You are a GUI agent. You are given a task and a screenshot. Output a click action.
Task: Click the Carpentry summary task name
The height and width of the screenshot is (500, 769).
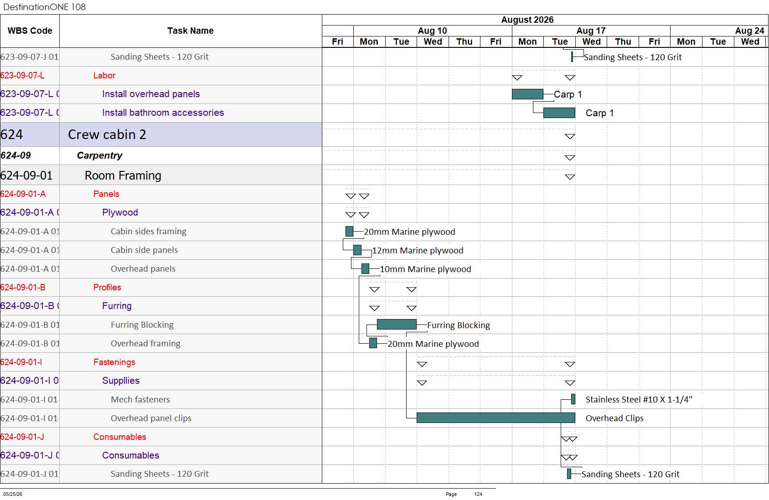(x=99, y=155)
